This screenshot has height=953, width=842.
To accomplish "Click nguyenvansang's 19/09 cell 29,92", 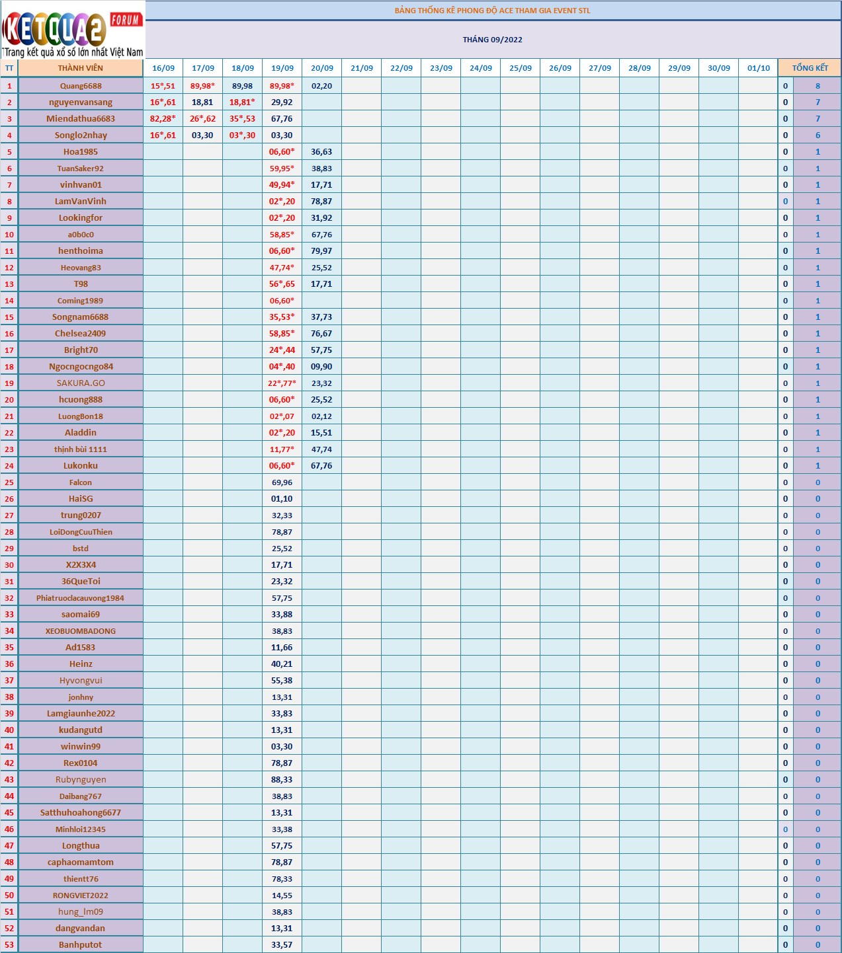I will pyautogui.click(x=282, y=102).
